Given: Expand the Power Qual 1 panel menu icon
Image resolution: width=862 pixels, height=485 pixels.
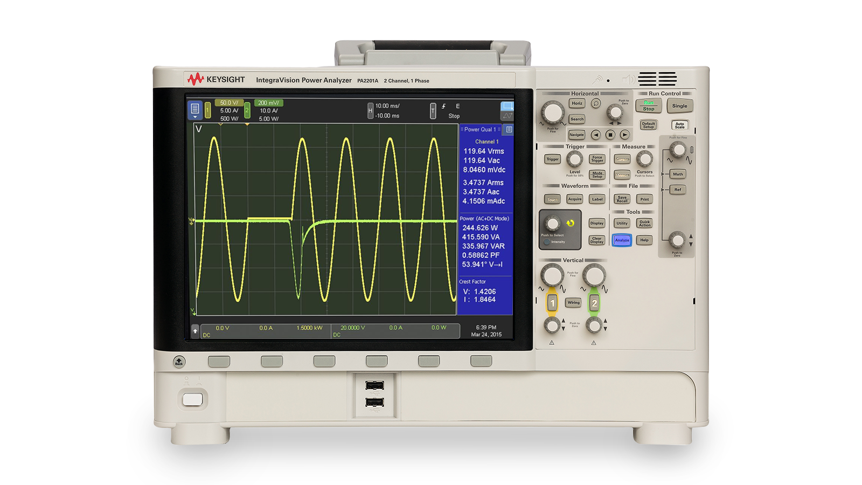Looking at the screenshot, I should 509,129.
